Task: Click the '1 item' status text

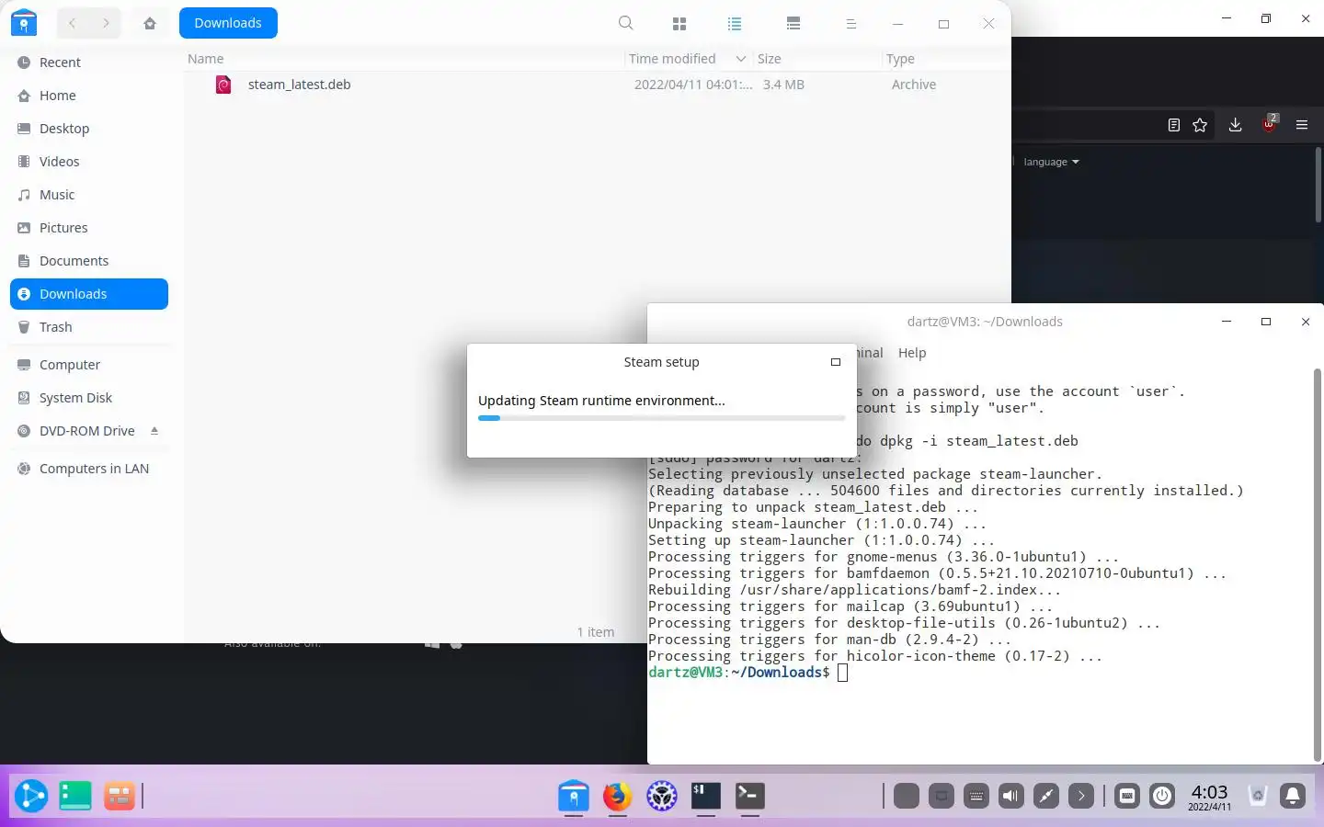Action: (596, 632)
